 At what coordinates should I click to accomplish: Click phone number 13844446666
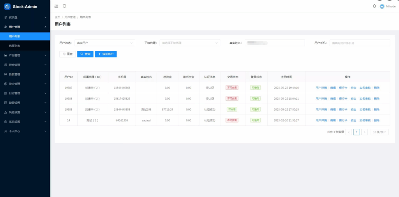click(x=122, y=88)
